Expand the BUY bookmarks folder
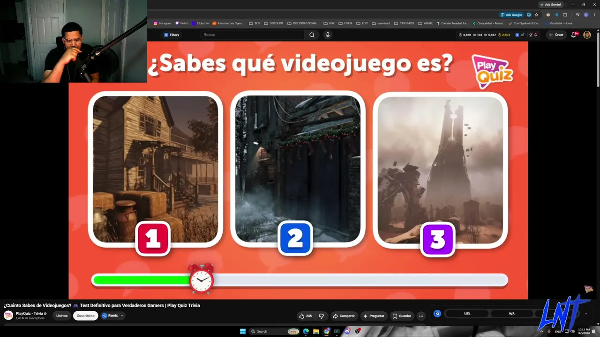Screen dimensions: 600x337 coord(329,23)
